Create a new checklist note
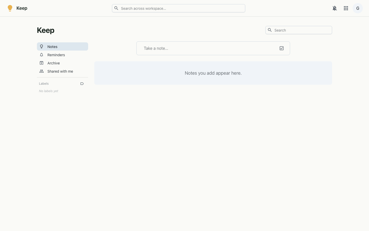This screenshot has width=369, height=231. pos(282,48)
